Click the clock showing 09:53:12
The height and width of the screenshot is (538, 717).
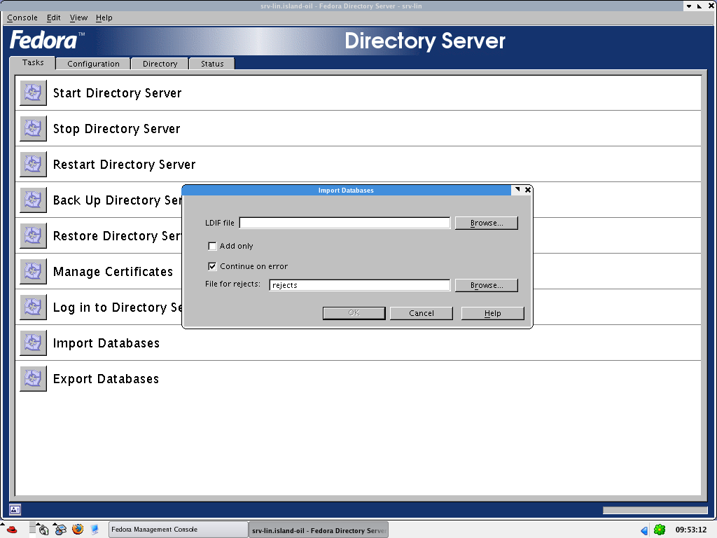coord(691,530)
